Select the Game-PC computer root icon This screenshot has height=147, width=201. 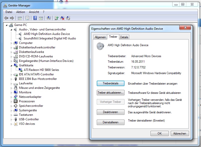(x=11, y=25)
